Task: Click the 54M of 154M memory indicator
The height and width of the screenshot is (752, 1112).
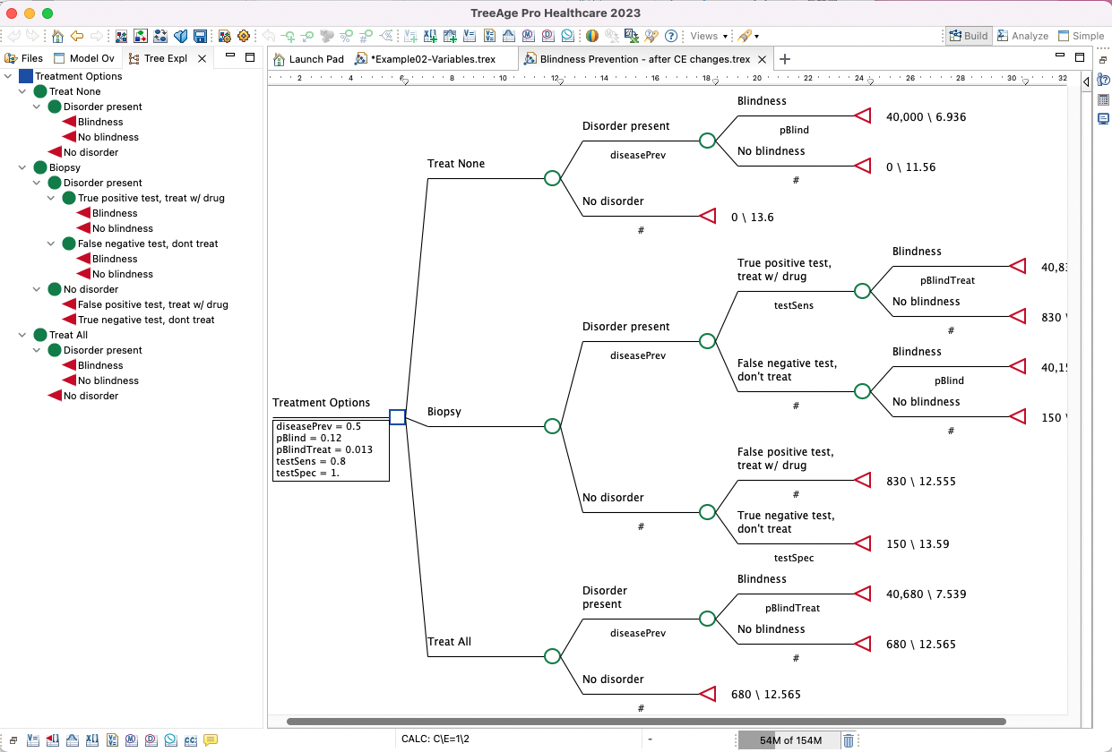Action: [789, 740]
